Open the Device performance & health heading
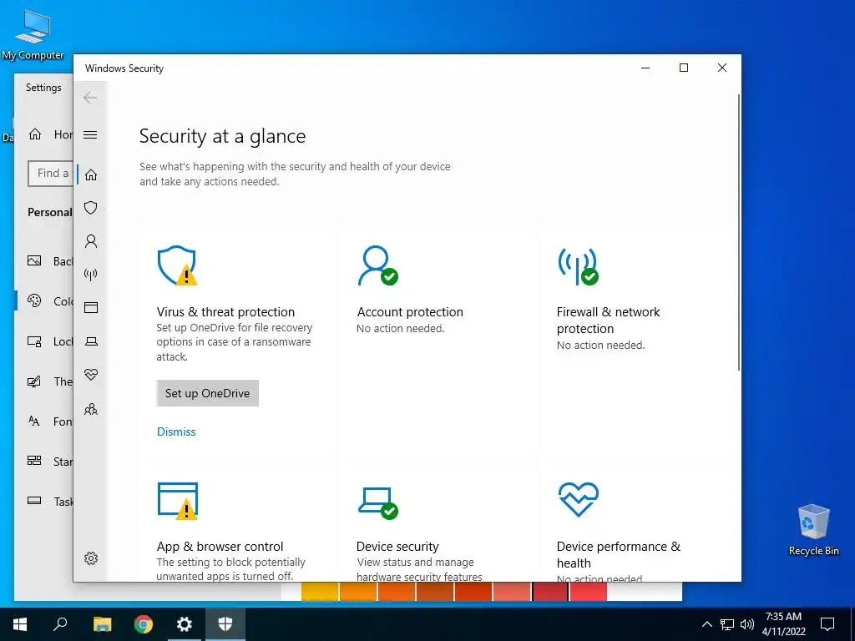The width and height of the screenshot is (855, 641). click(x=619, y=554)
